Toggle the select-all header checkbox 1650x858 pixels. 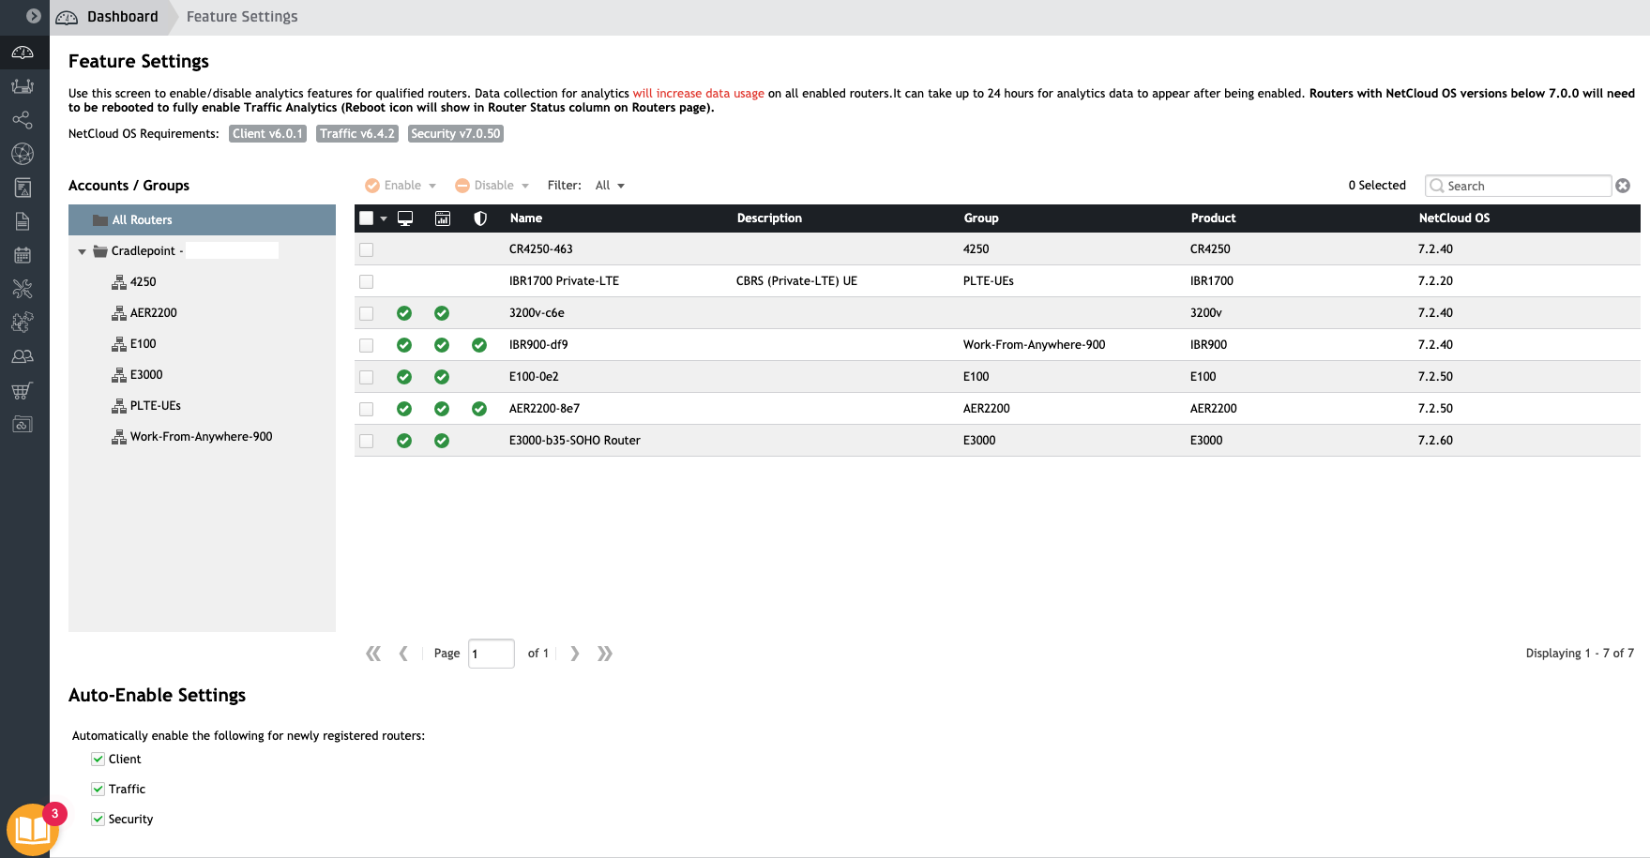367,218
